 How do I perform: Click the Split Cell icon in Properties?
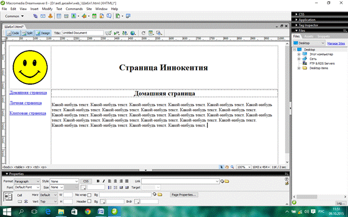click(x=26, y=202)
